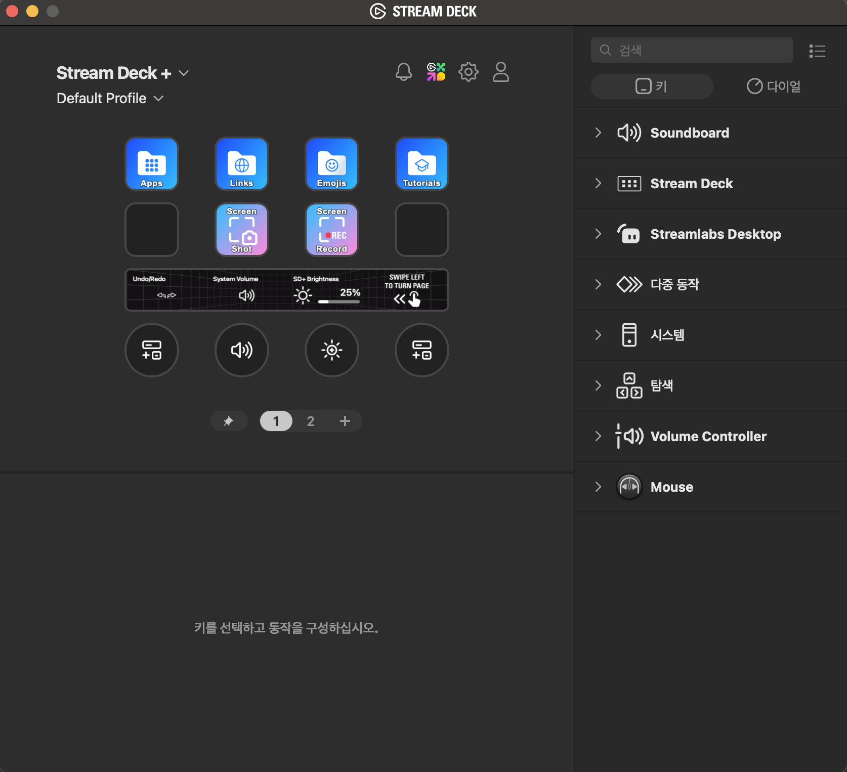Image resolution: width=847 pixels, height=772 pixels.
Task: Select the Swipe Left to Turn Page segment
Action: click(407, 290)
